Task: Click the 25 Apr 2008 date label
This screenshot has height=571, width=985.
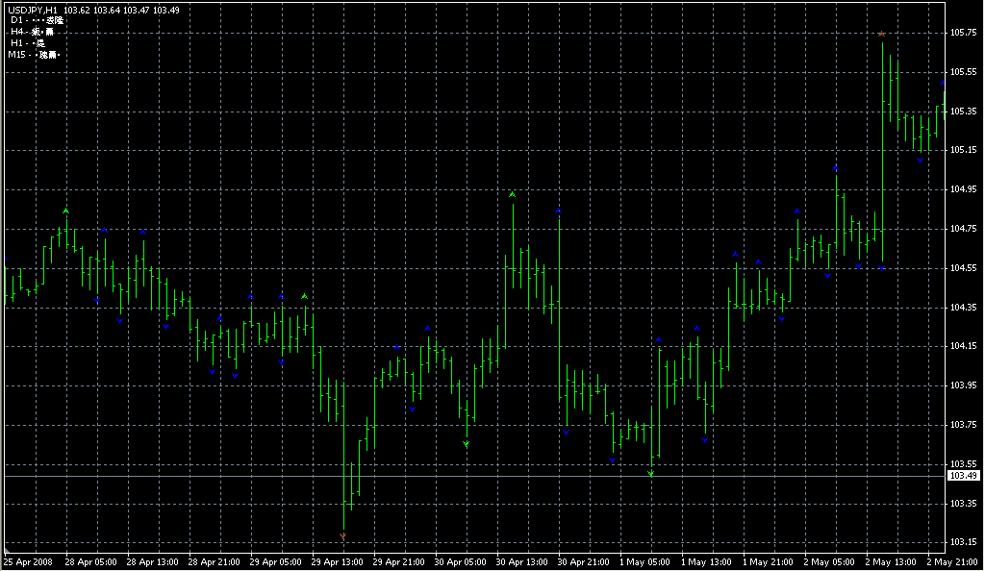Action: coord(27,561)
